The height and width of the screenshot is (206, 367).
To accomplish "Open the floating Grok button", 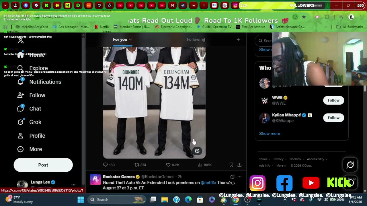I will tap(350, 165).
